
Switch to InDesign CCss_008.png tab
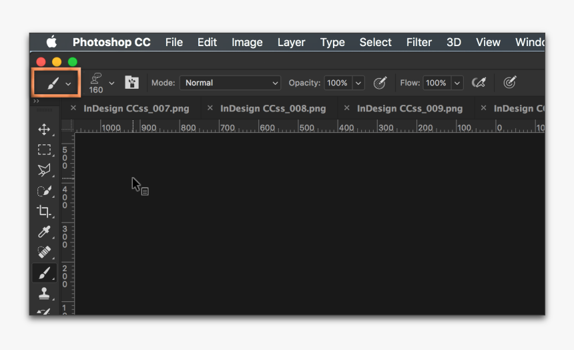pos(273,108)
